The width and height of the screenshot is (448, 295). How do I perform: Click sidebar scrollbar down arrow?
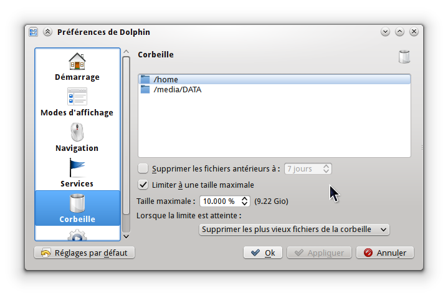(x=126, y=237)
